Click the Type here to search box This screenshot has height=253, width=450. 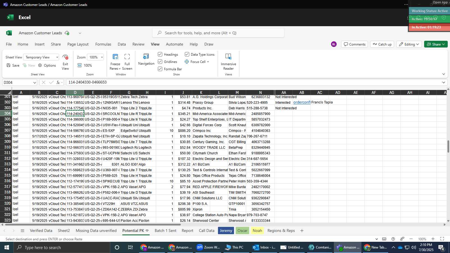[x=62, y=247]
